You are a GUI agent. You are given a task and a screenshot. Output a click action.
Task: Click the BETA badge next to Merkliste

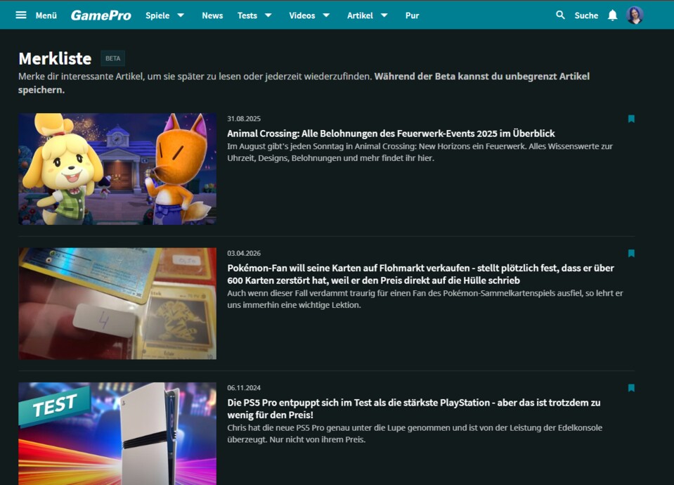click(113, 58)
